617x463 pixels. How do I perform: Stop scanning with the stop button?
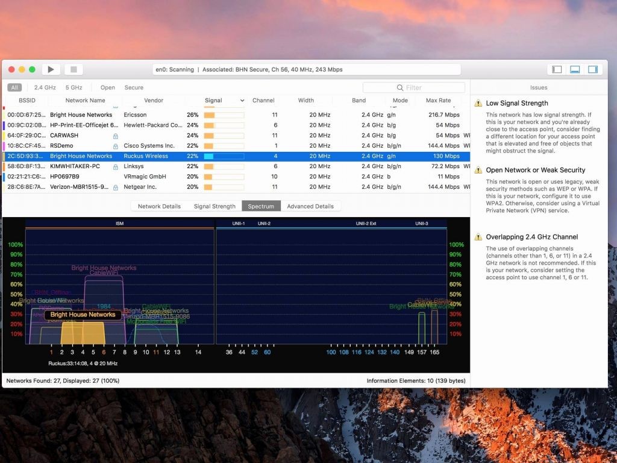click(74, 69)
